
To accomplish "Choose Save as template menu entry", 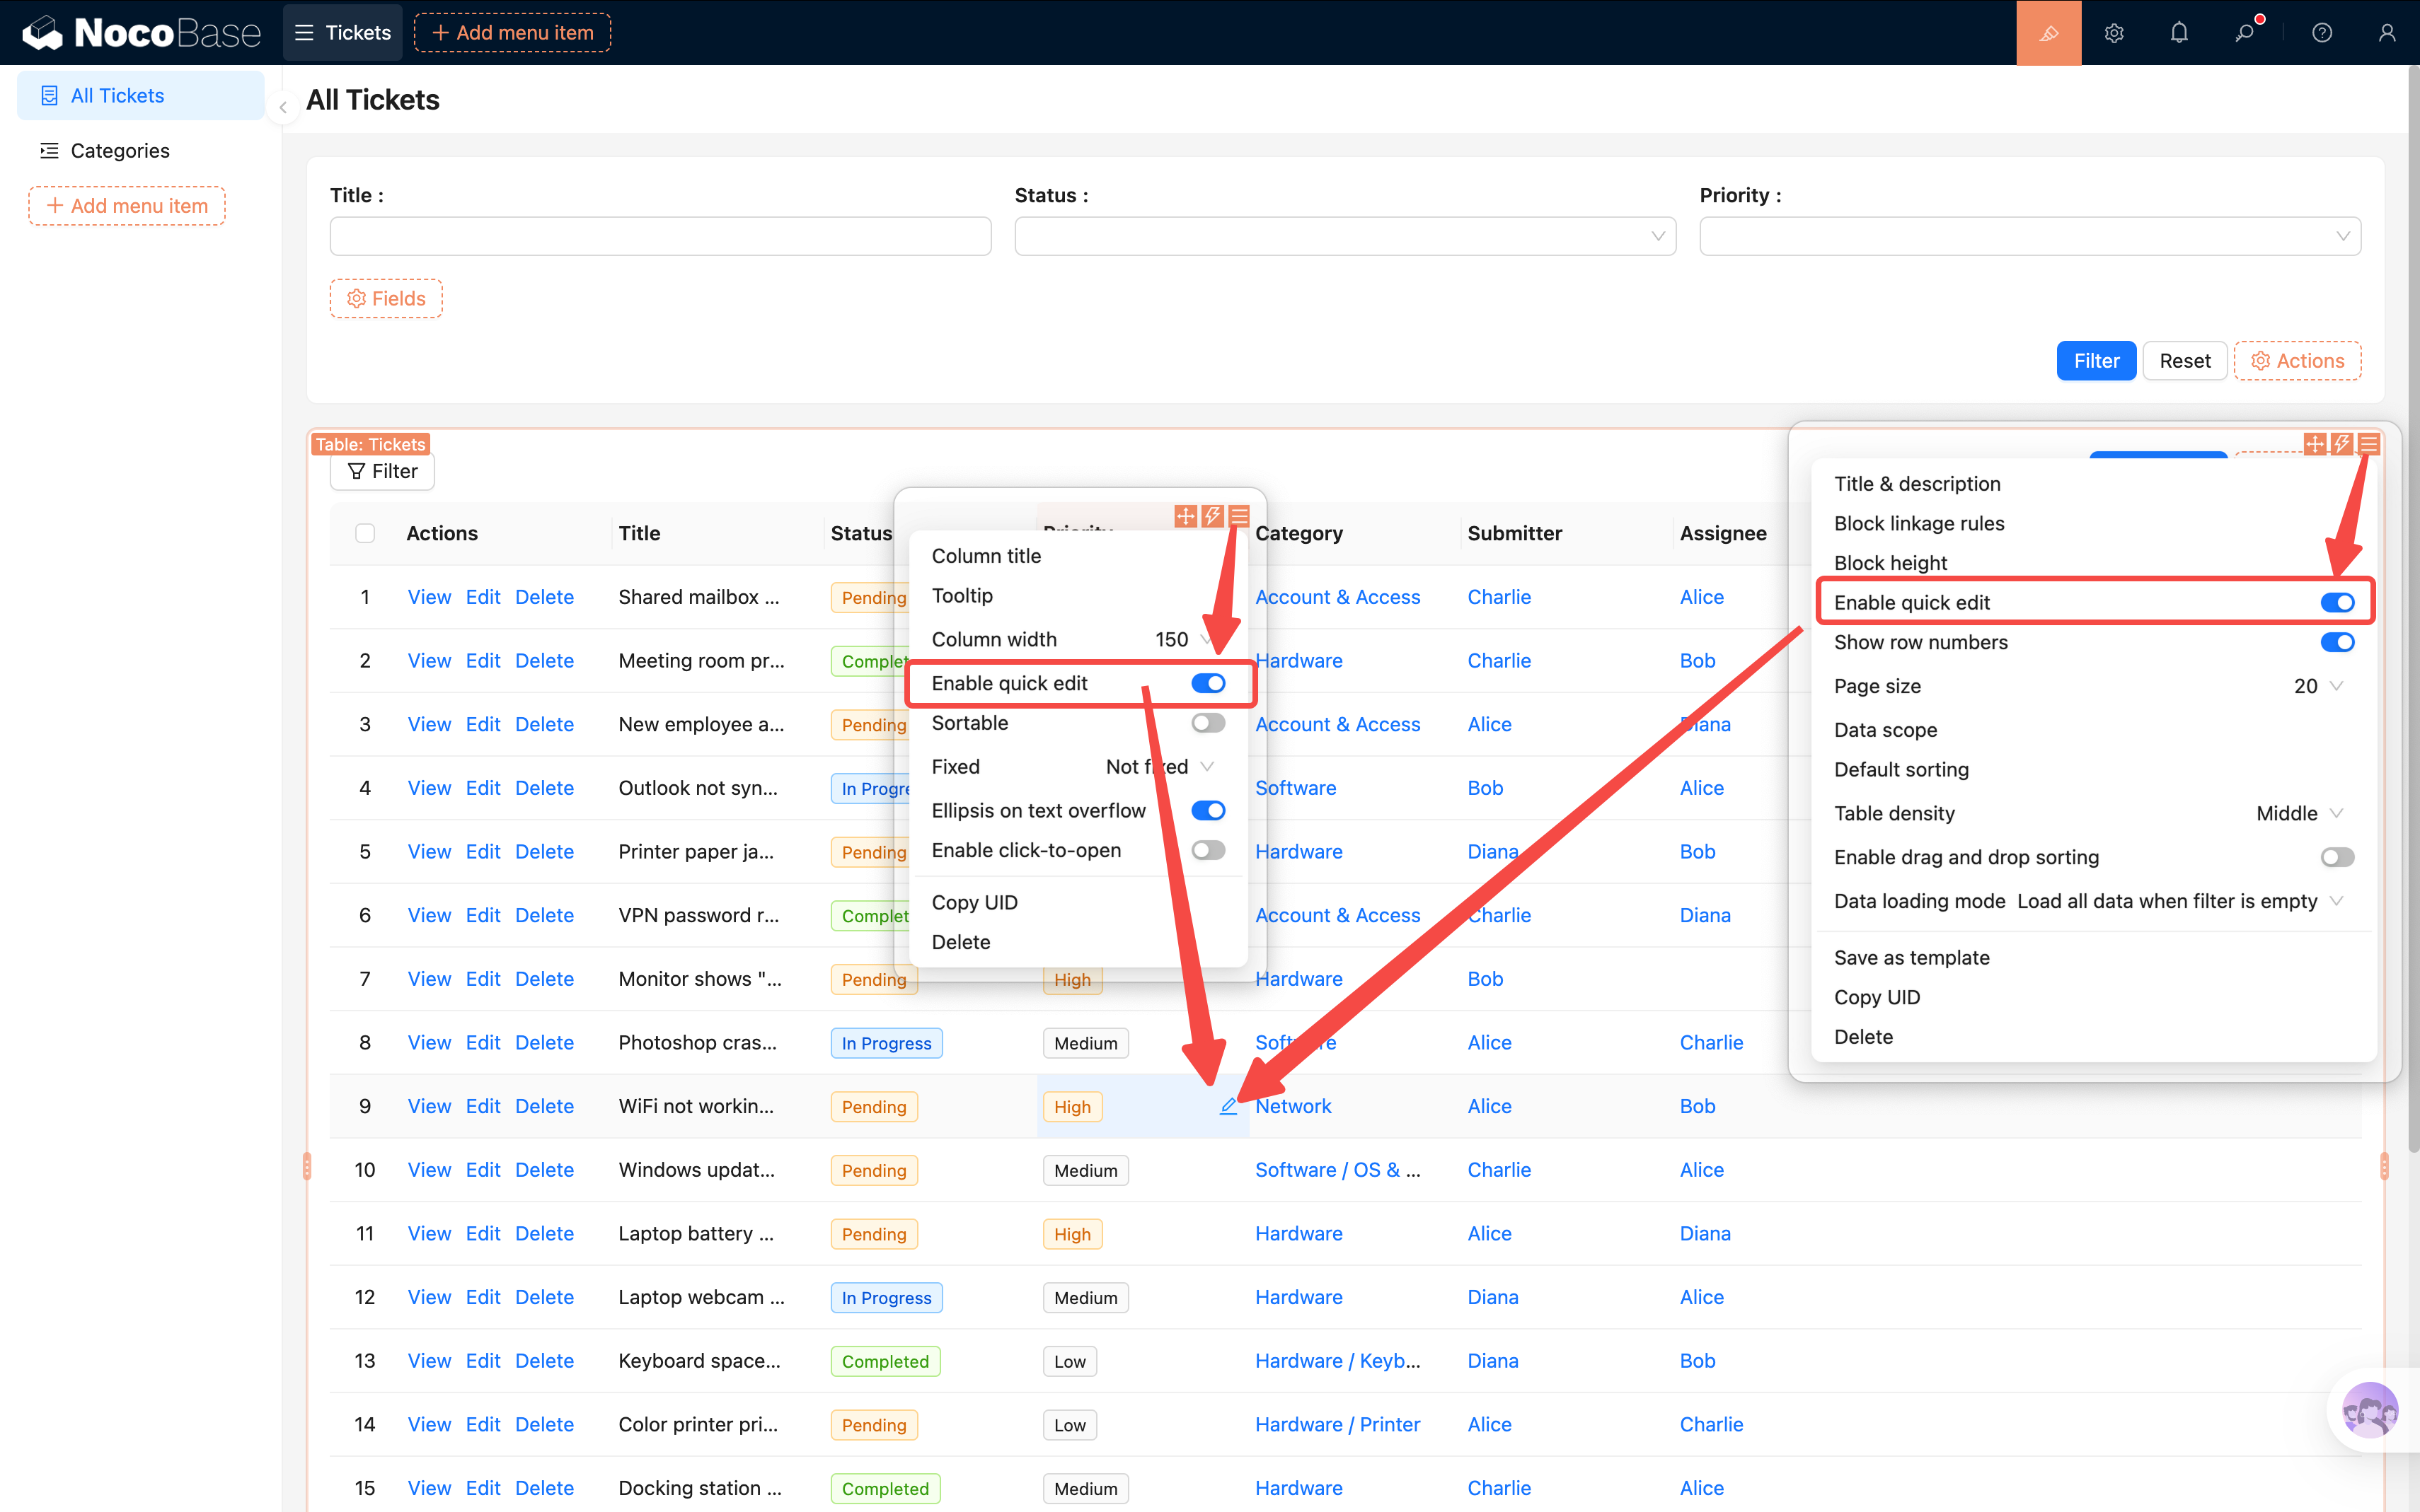I will pos(1911,957).
